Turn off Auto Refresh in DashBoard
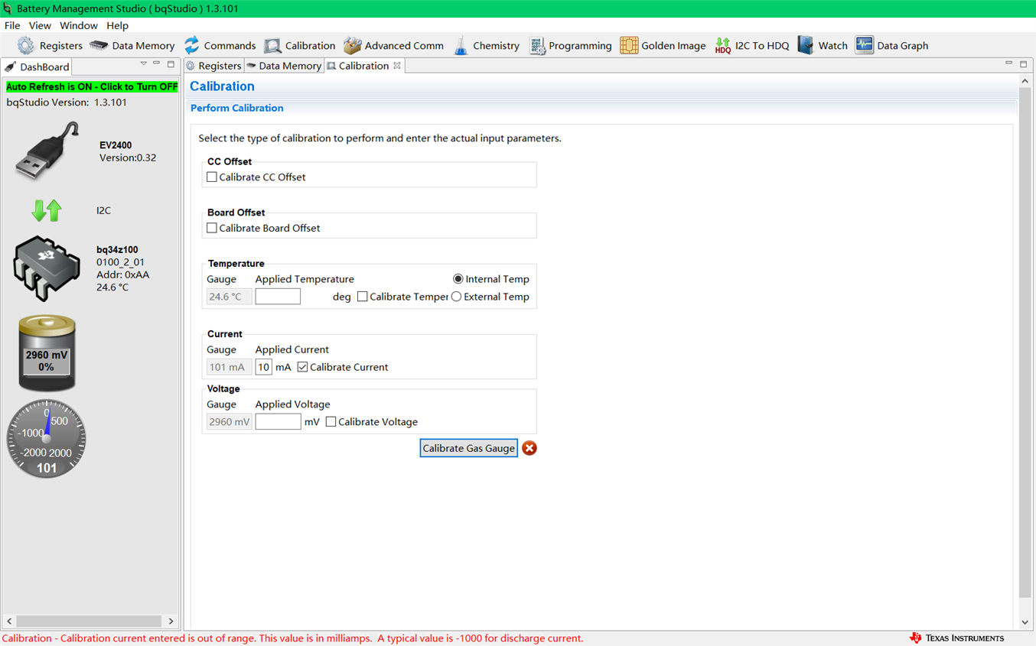 point(92,86)
